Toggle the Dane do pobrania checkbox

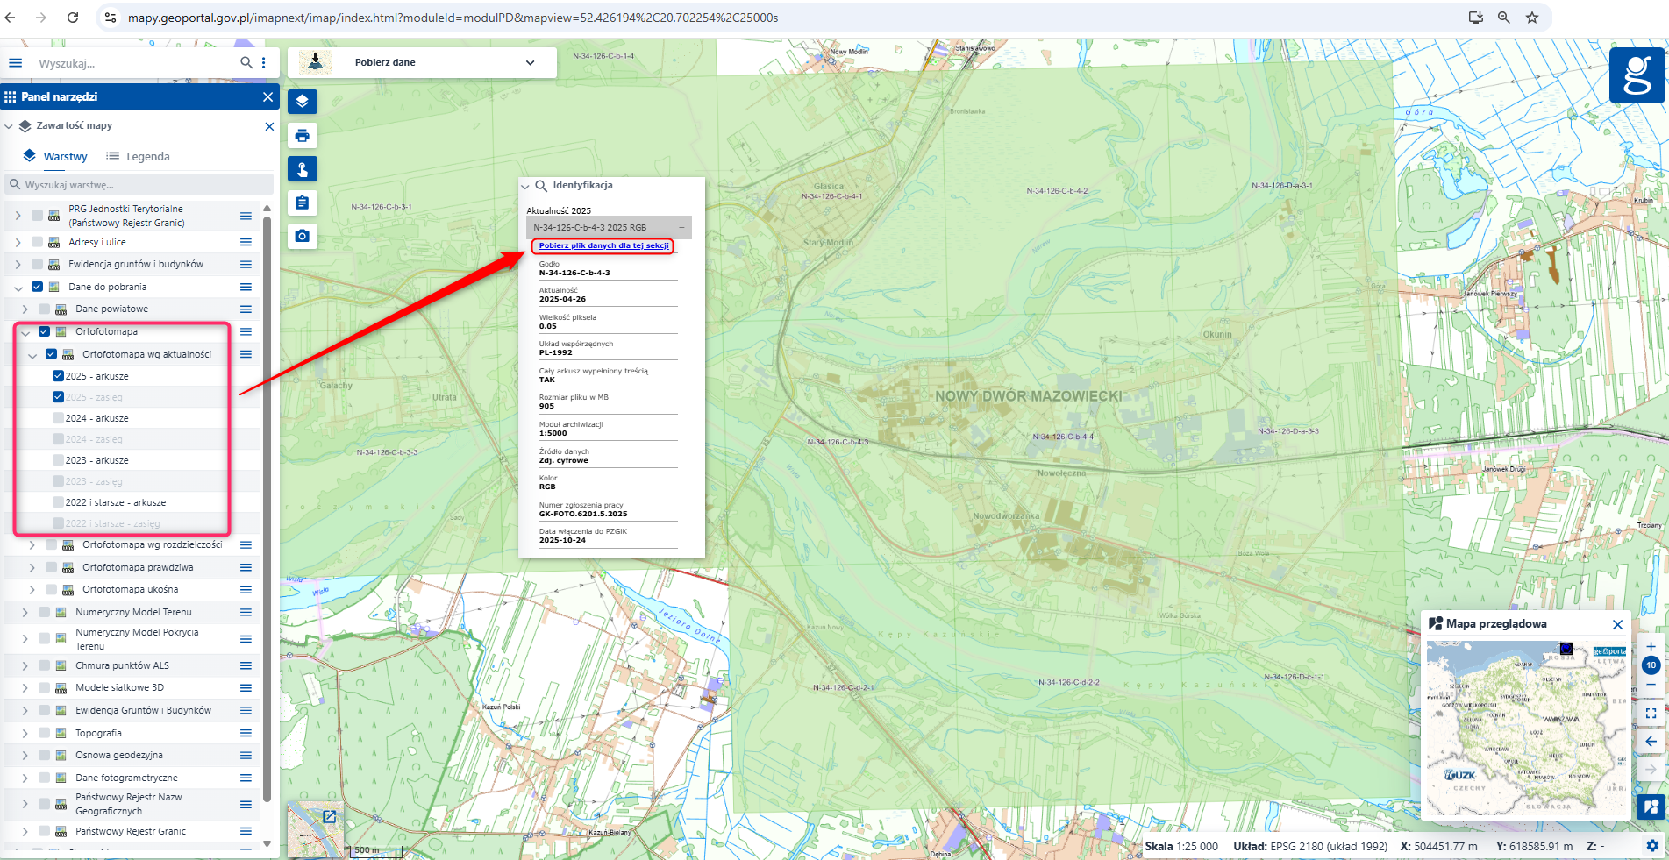[x=37, y=287]
